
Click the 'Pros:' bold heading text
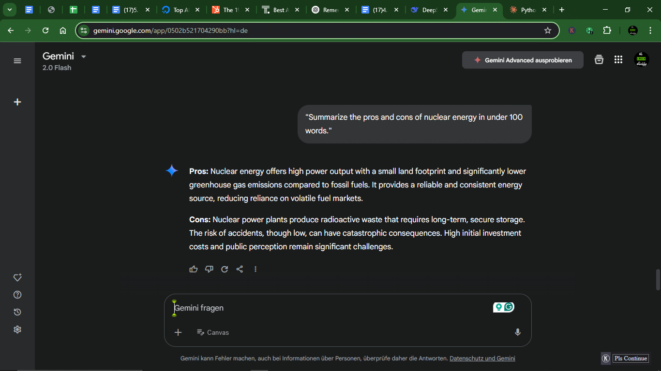199,171
